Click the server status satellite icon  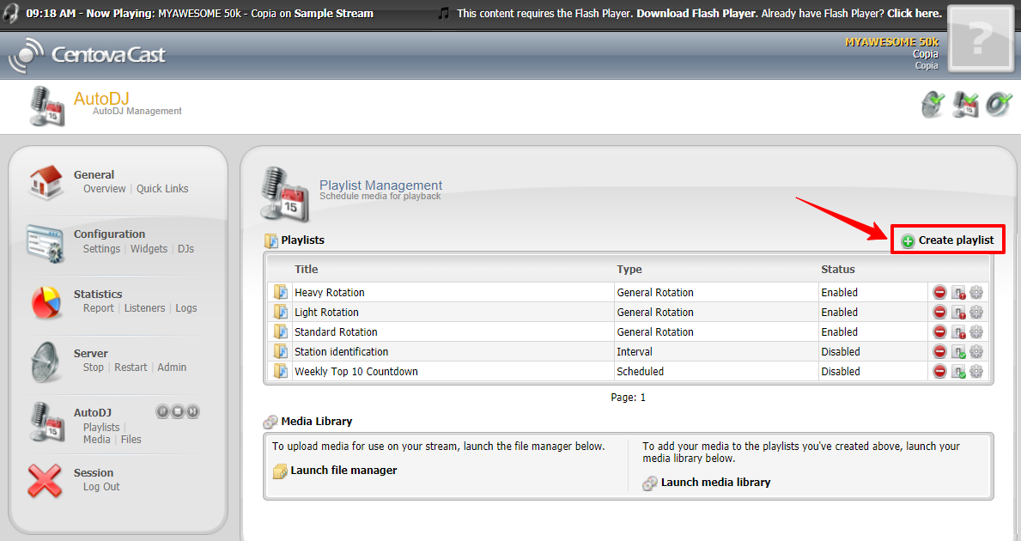pyautogui.click(x=933, y=105)
